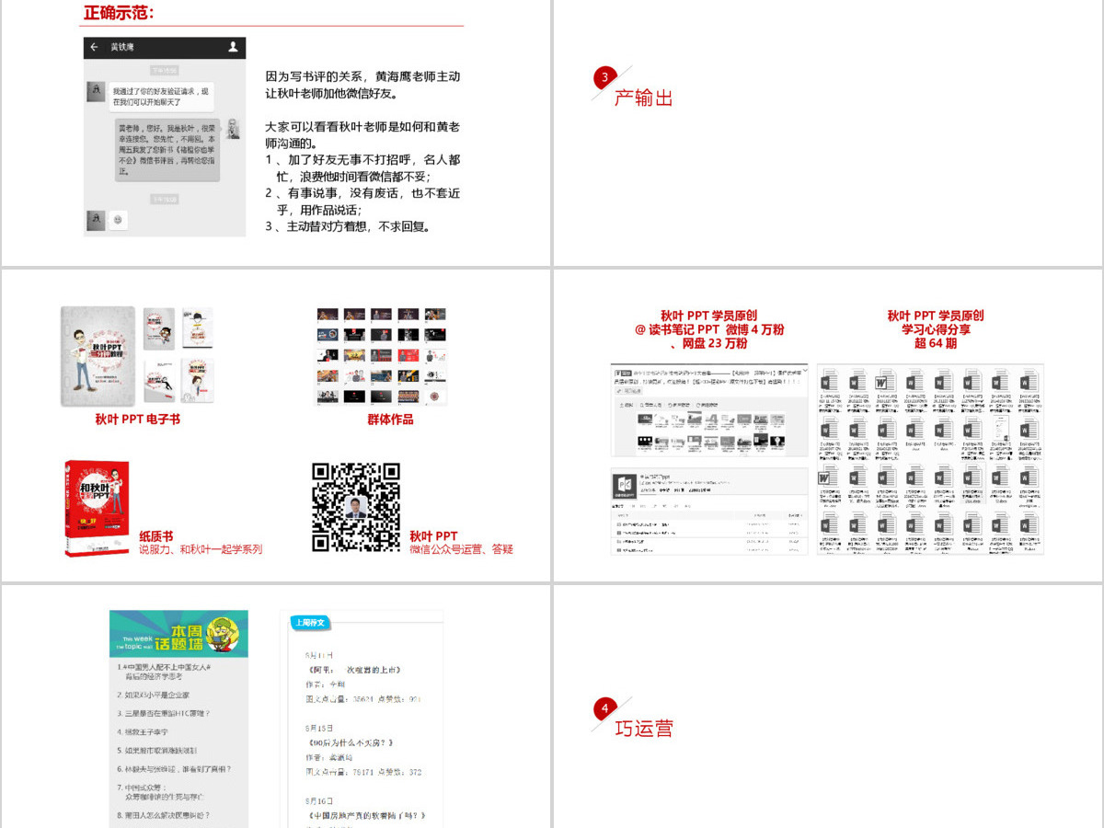
Task: Click the large 秋叶PPT e-book cover image
Action: [x=98, y=356]
